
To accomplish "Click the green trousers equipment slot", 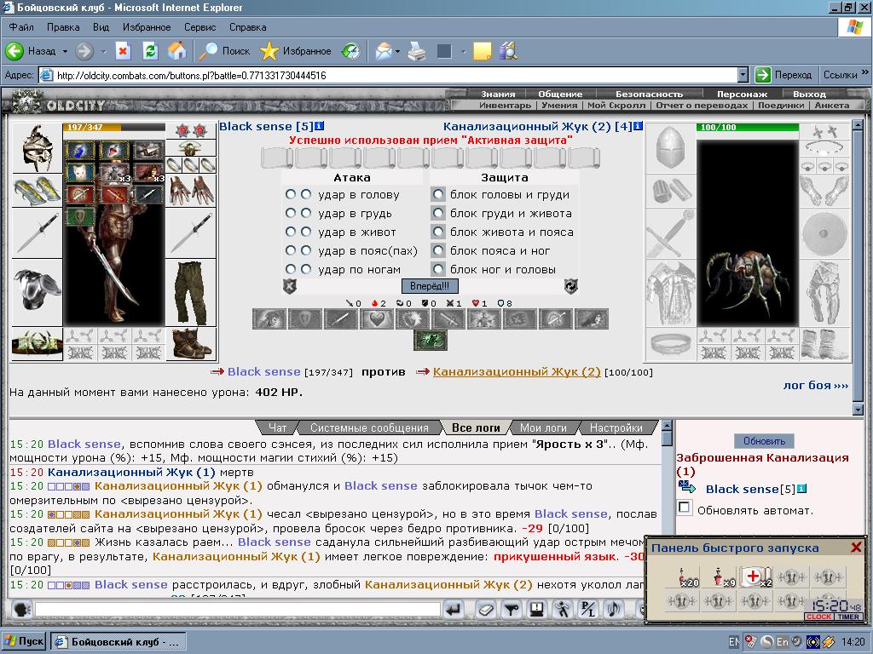I will tap(191, 293).
